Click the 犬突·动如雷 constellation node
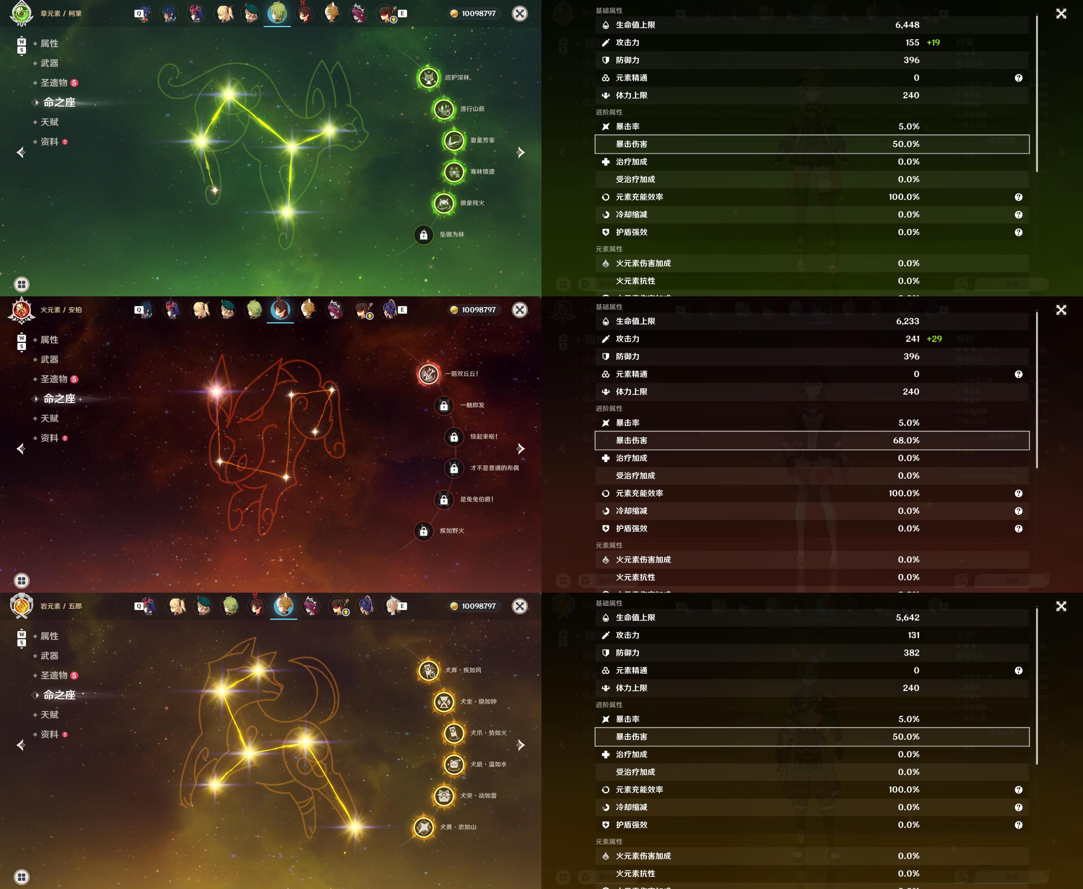 [x=444, y=796]
